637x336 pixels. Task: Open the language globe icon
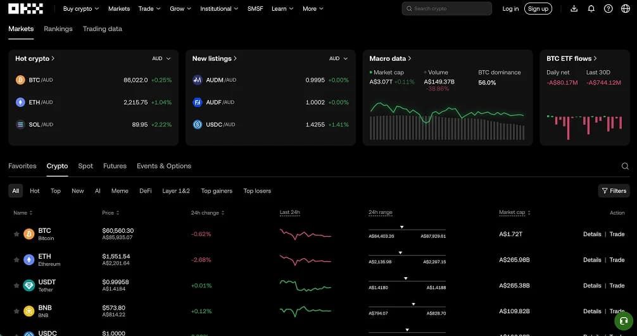[x=626, y=8]
